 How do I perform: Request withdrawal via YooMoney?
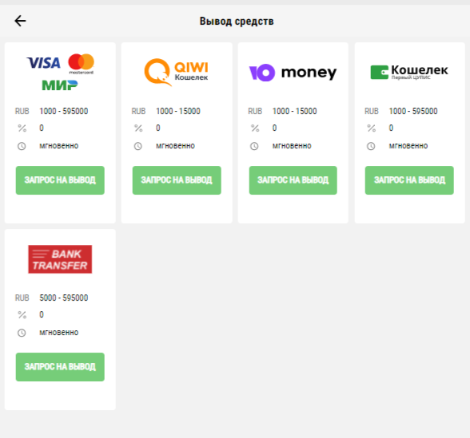tap(293, 180)
